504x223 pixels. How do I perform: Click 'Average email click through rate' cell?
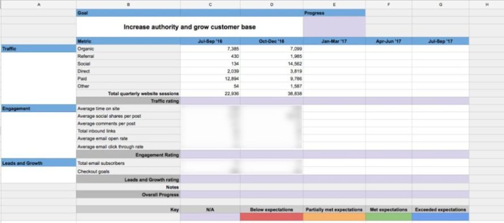coord(128,146)
